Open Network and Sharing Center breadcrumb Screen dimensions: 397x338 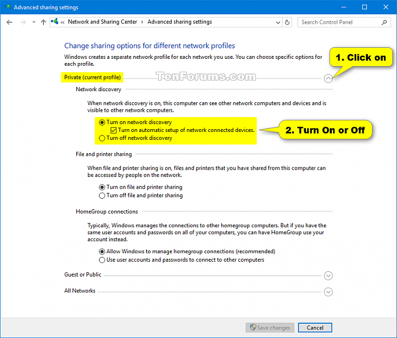102,22
